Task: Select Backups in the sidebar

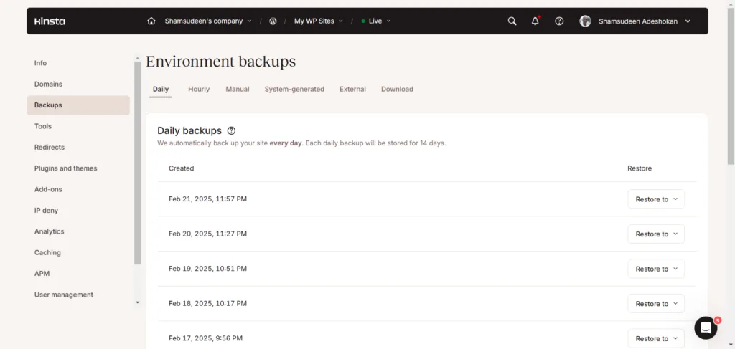Action: [x=78, y=105]
